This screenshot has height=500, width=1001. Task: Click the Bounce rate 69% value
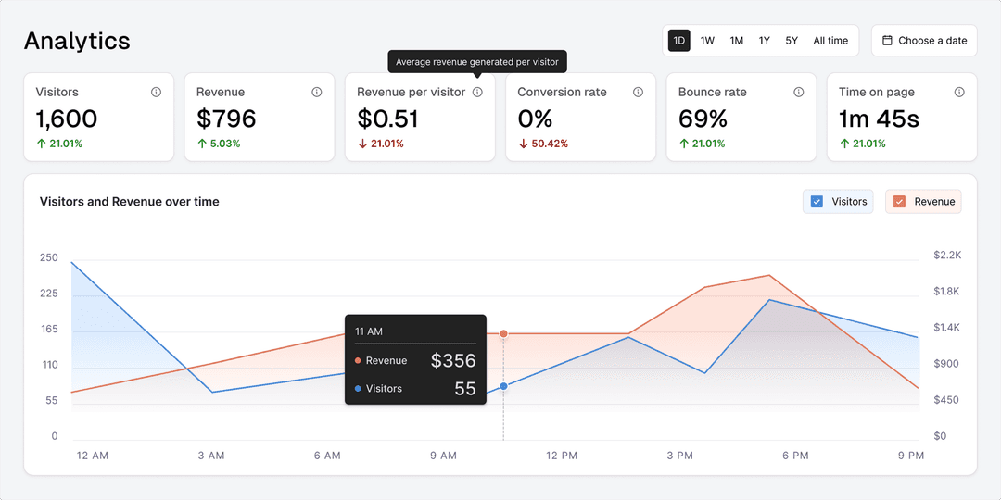[x=703, y=119]
